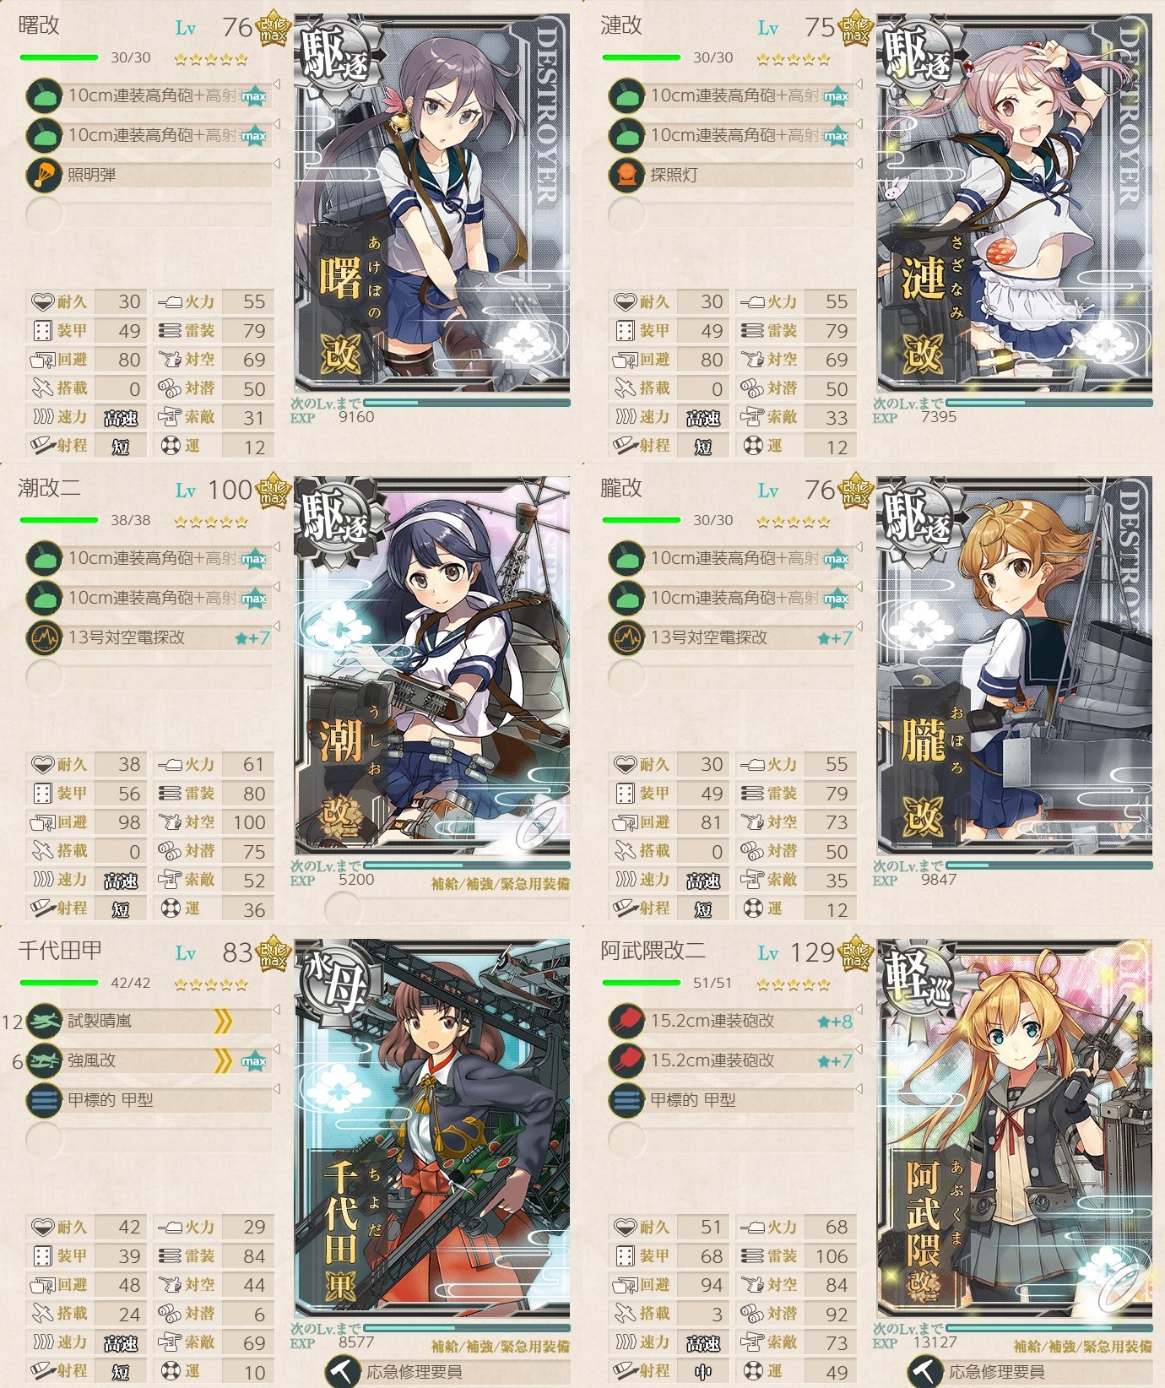Expand arrow beside 照明弾 slot on 曙改

pos(276,164)
